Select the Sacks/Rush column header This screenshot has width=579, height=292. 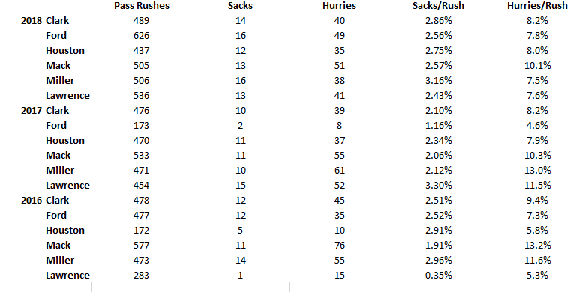(x=438, y=6)
